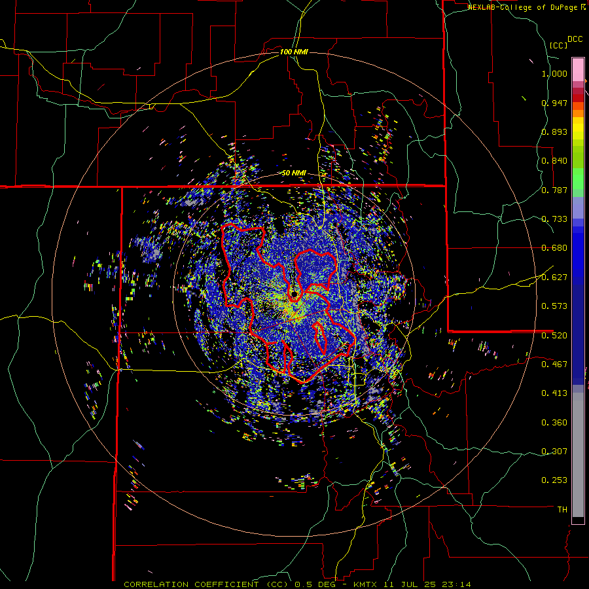Click the 1.000 value on the color scale
Screen dimensions: 589x589
554,73
